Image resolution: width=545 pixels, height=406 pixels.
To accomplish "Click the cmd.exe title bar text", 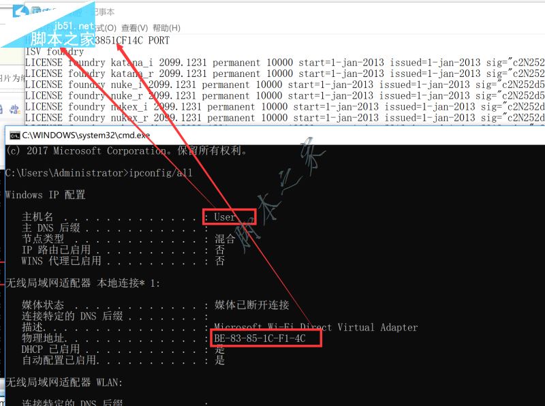I will [86, 135].
